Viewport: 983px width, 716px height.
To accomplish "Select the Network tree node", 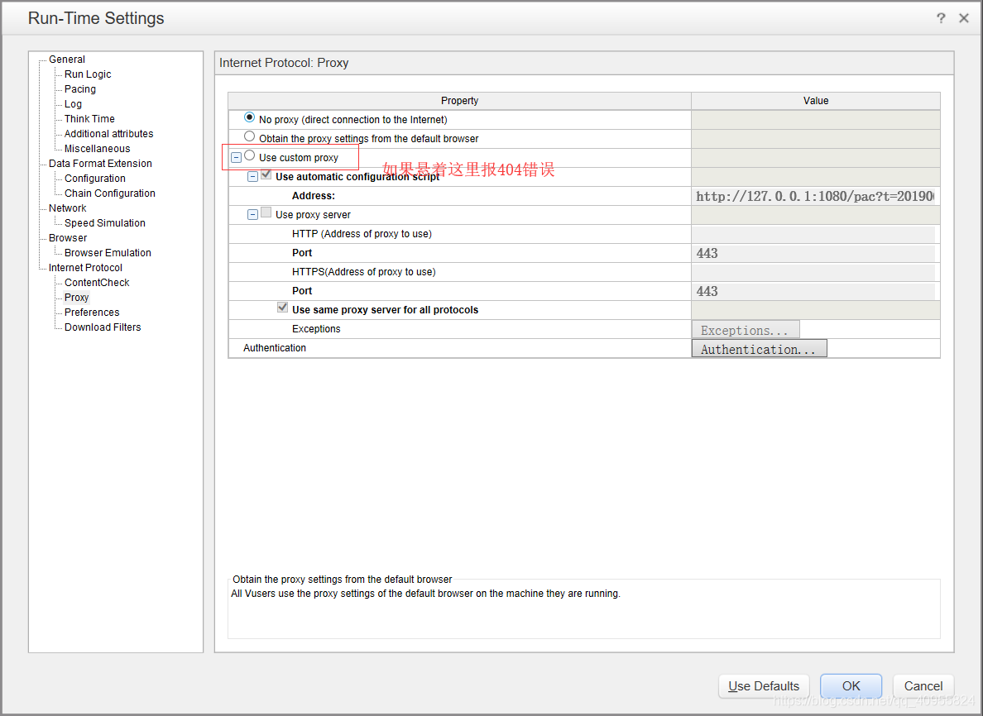I will coord(68,208).
